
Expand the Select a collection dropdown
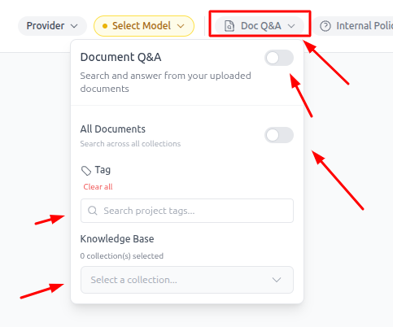point(187,280)
